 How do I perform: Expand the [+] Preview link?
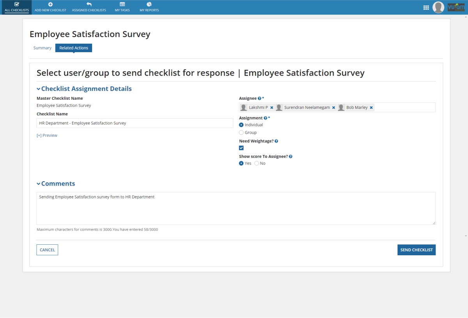[x=47, y=135]
